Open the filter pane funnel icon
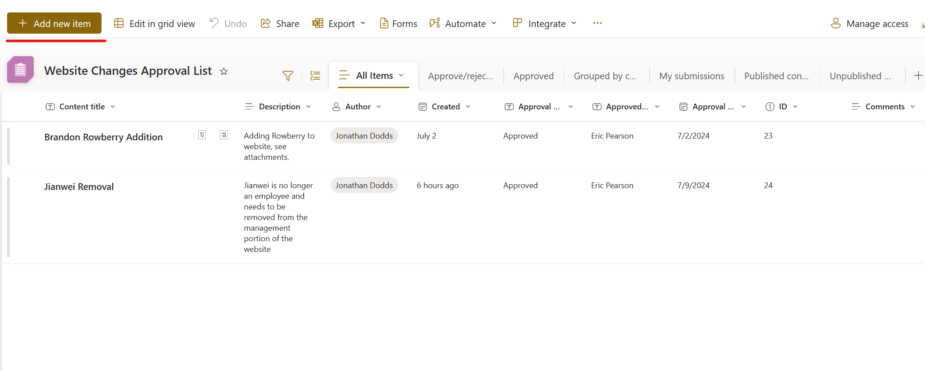The height and width of the screenshot is (371, 925). click(x=288, y=76)
